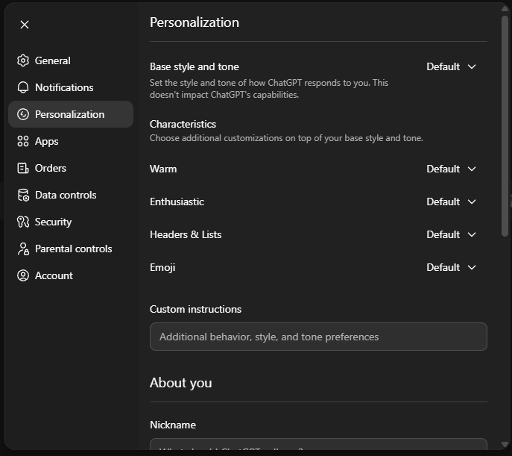Click the chevron in the Warm row
This screenshot has height=456, width=512.
(472, 169)
